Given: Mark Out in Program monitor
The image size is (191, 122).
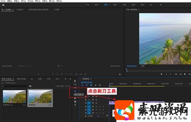Looking at the screenshot, I should point(170,74).
